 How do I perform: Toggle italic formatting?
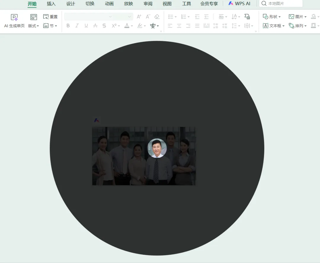77,25
